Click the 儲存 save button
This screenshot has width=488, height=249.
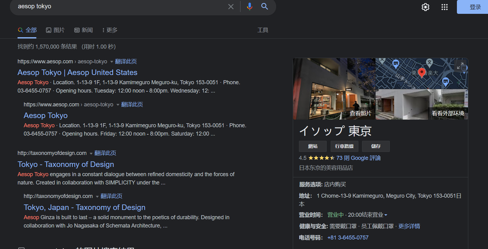click(376, 146)
